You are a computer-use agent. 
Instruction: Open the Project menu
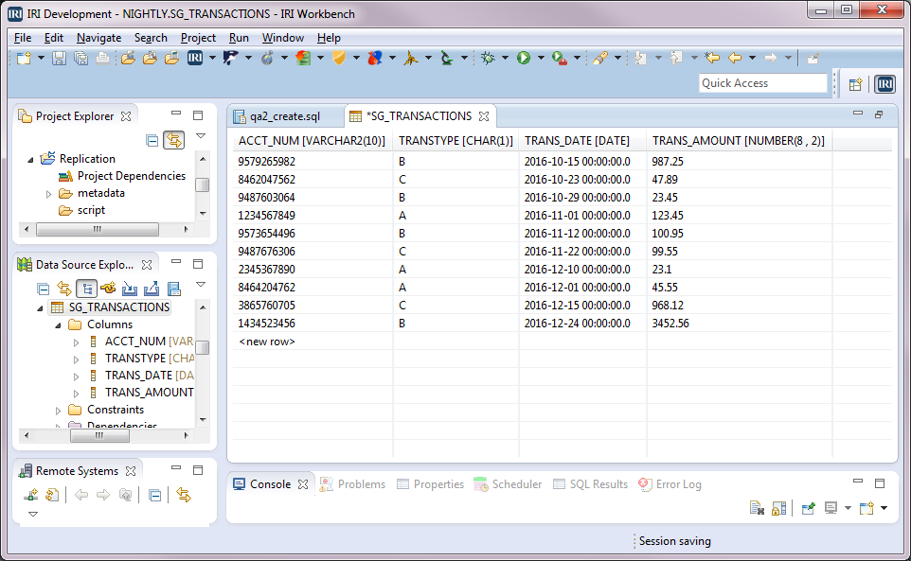click(x=198, y=38)
